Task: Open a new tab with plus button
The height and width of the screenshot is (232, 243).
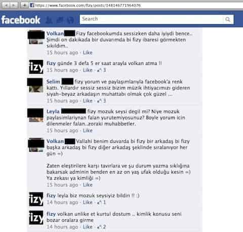Action: point(24,6)
